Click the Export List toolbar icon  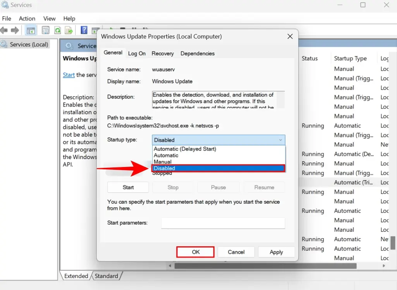[69, 30]
